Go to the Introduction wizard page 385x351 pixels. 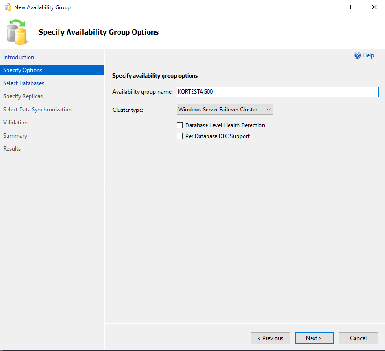(19, 57)
